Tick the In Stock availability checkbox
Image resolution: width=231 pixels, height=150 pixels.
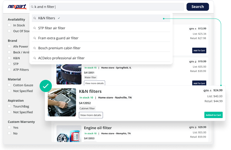9,25
